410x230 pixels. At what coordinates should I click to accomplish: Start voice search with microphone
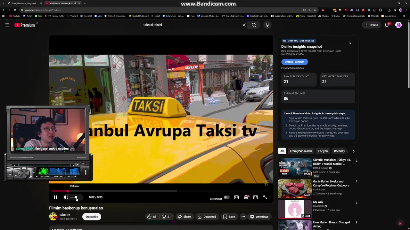267,25
